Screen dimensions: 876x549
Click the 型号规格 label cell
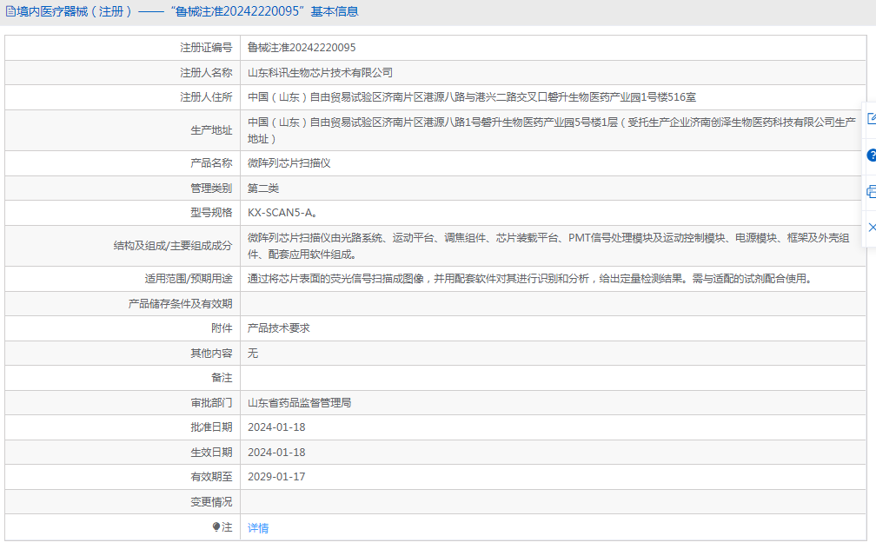[x=123, y=213]
